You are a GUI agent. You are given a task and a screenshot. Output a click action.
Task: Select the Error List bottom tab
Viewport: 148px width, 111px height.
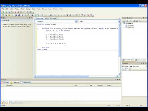point(5,102)
